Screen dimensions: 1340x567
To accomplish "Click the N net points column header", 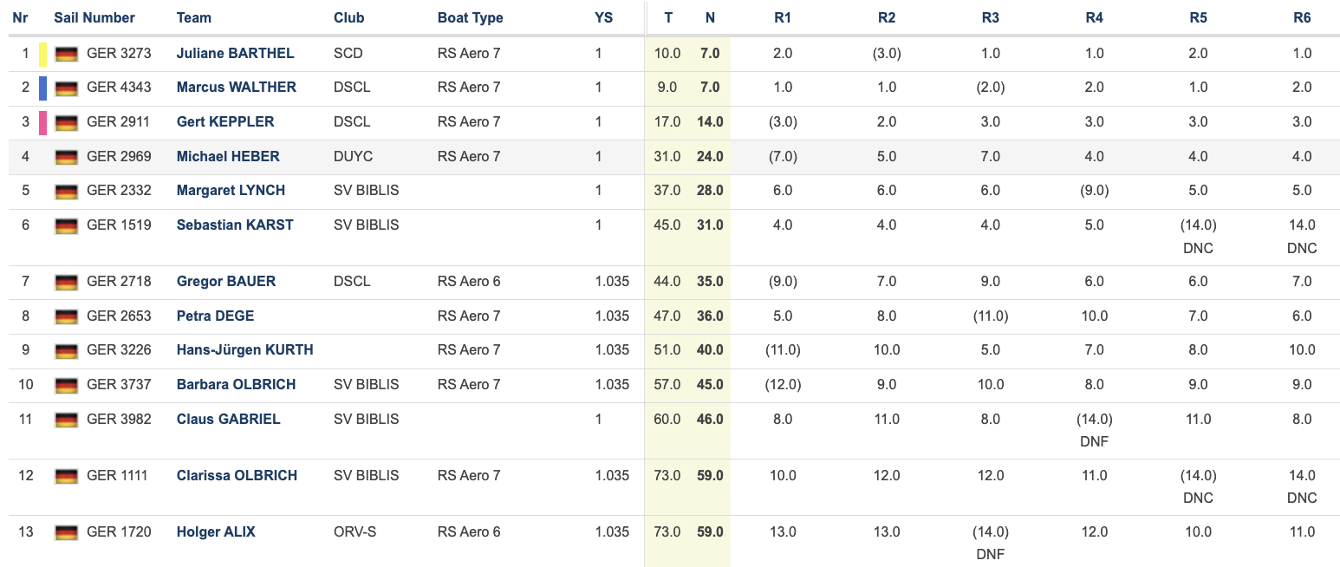I will pos(710,17).
